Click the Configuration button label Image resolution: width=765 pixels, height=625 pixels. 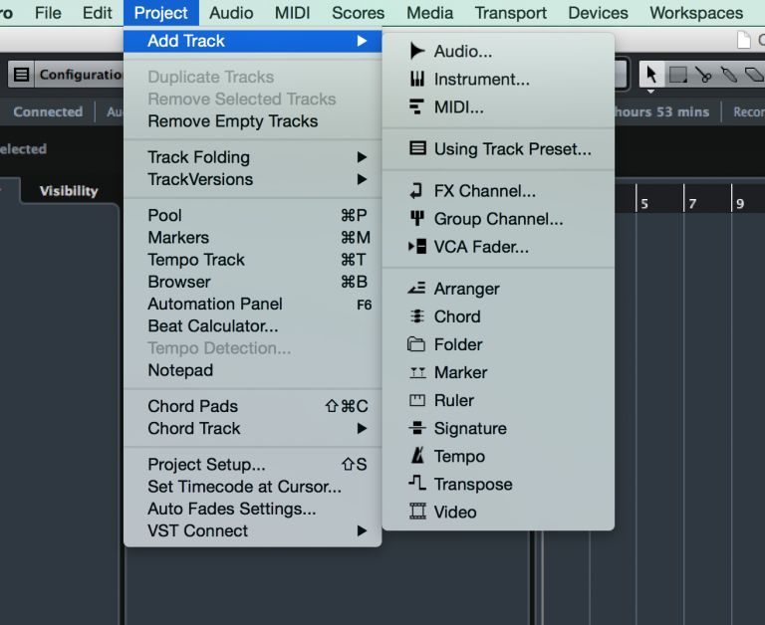coord(81,75)
